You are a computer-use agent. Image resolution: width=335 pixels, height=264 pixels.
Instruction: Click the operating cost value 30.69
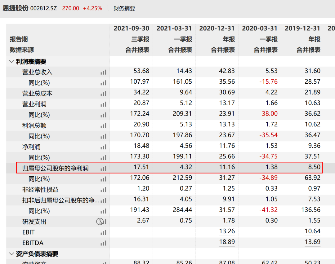[227, 92]
